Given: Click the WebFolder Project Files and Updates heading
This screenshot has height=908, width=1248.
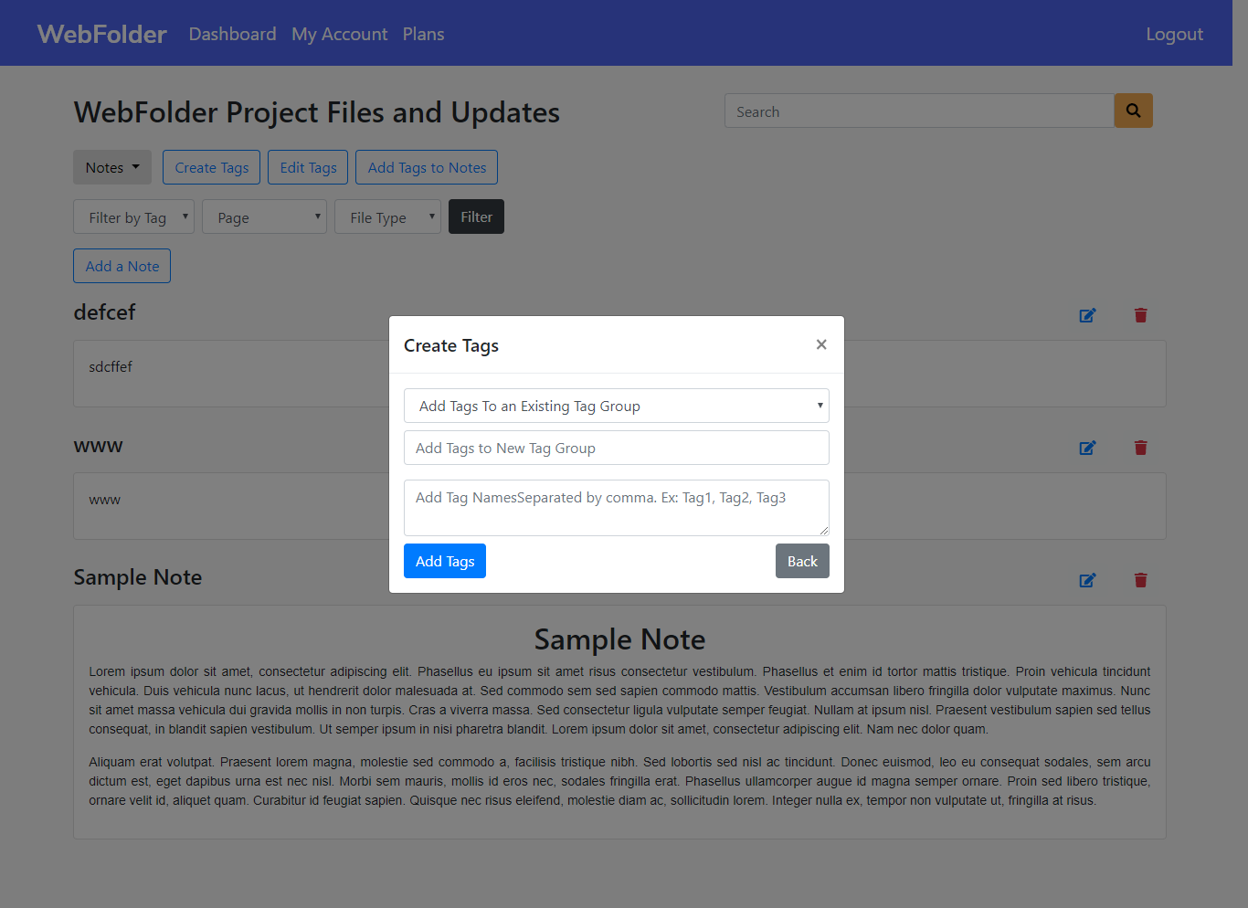Looking at the screenshot, I should (x=317, y=111).
